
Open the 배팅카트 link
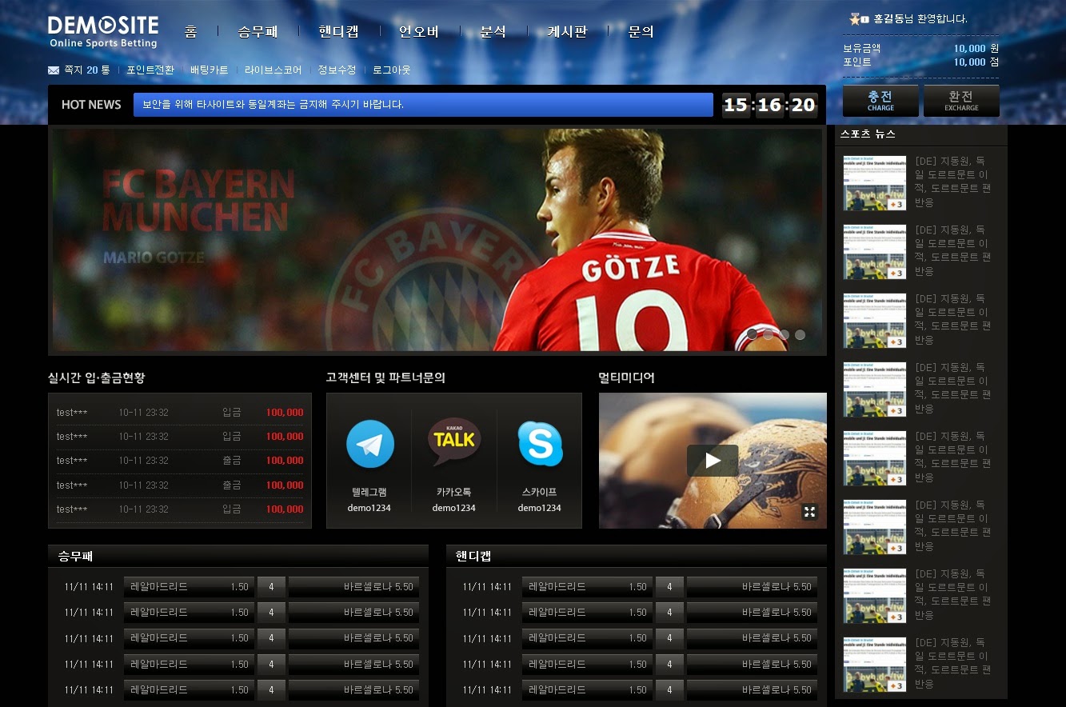(210, 70)
